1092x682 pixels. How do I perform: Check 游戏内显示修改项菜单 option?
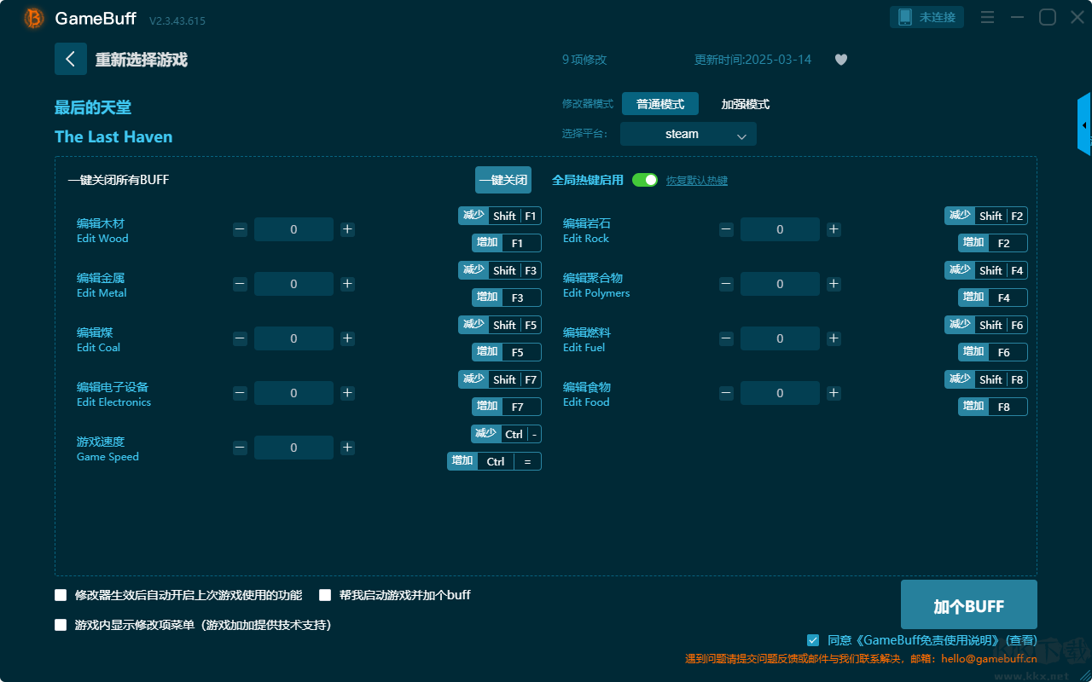coord(61,625)
